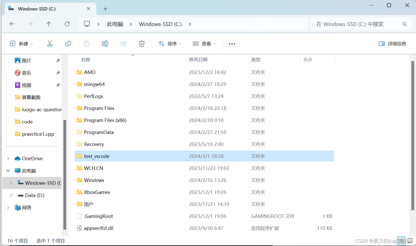416x246 pixels.
Task: Click the .GamingRoot file icon
Action: coord(79,216)
